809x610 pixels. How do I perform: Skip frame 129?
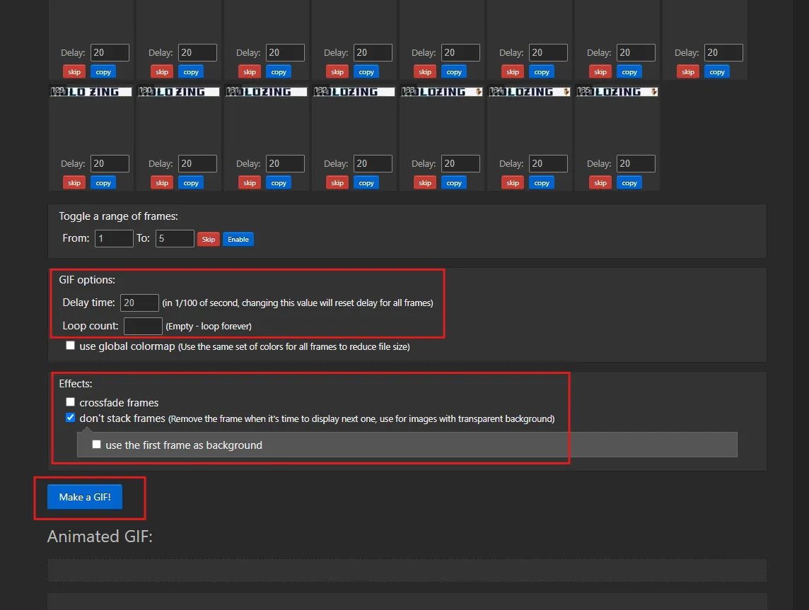pos(74,183)
